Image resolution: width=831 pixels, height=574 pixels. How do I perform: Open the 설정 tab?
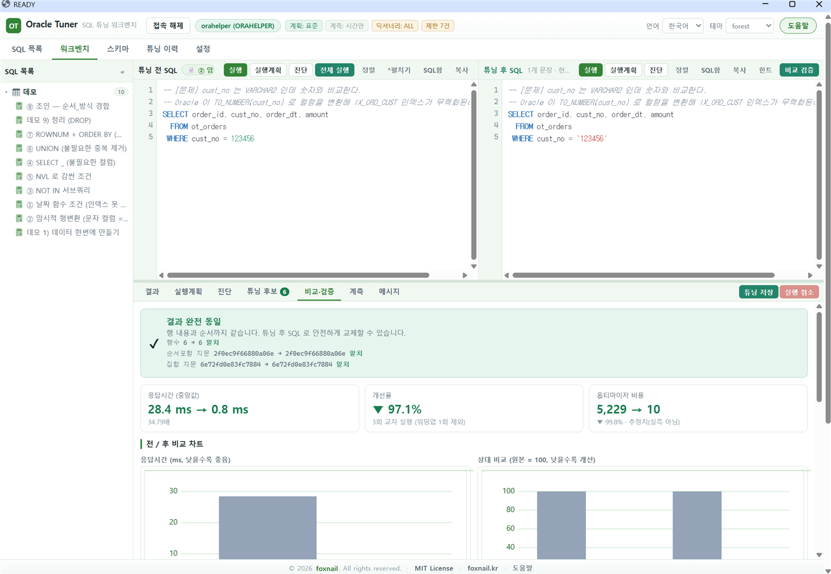tap(203, 49)
